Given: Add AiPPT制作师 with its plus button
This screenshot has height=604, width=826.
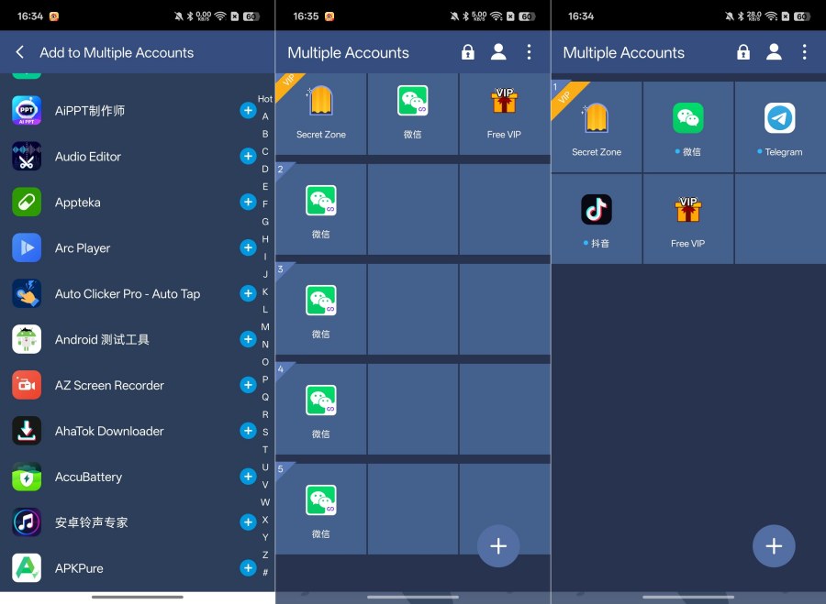Looking at the screenshot, I should [248, 111].
